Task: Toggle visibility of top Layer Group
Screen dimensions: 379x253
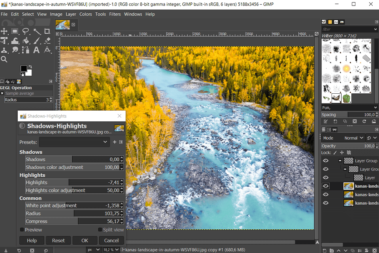Action: [326, 161]
